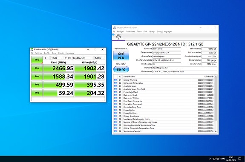Click status circle for Number of Error Information Log Entries

[x=115, y=122]
